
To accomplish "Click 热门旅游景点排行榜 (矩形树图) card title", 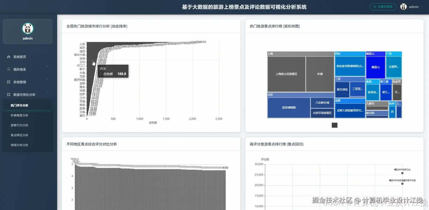I will coord(275,26).
